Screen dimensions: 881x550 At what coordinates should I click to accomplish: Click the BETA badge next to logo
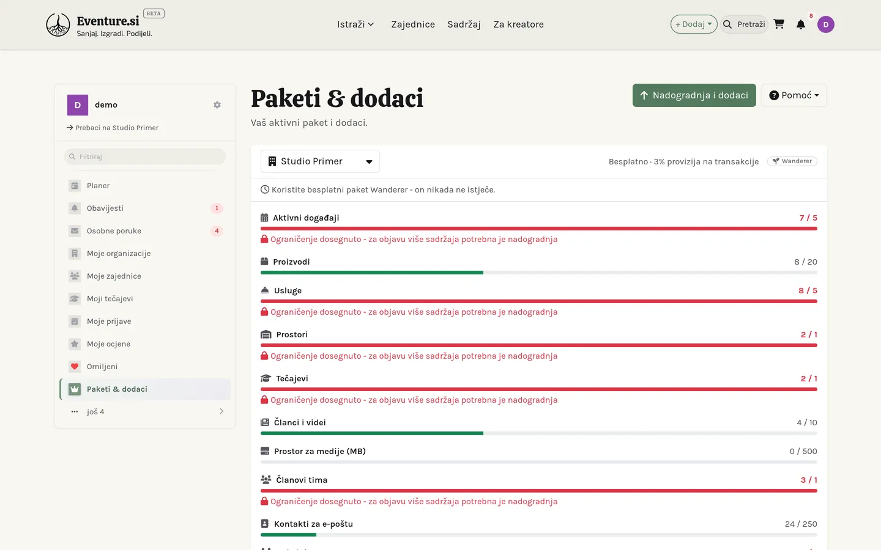(154, 13)
